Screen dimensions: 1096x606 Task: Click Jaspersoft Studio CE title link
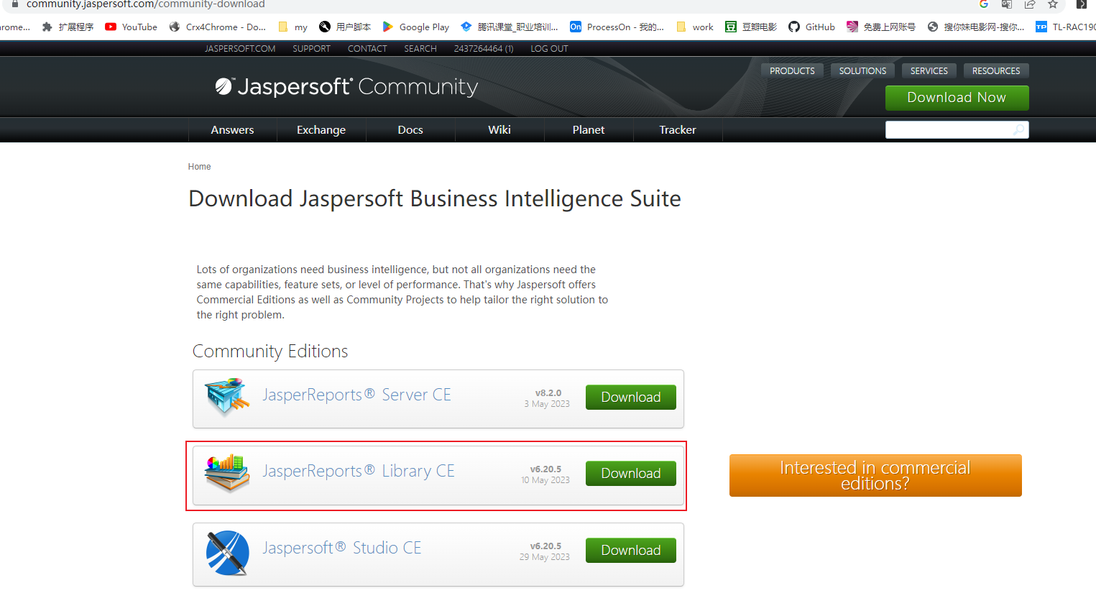[341, 548]
